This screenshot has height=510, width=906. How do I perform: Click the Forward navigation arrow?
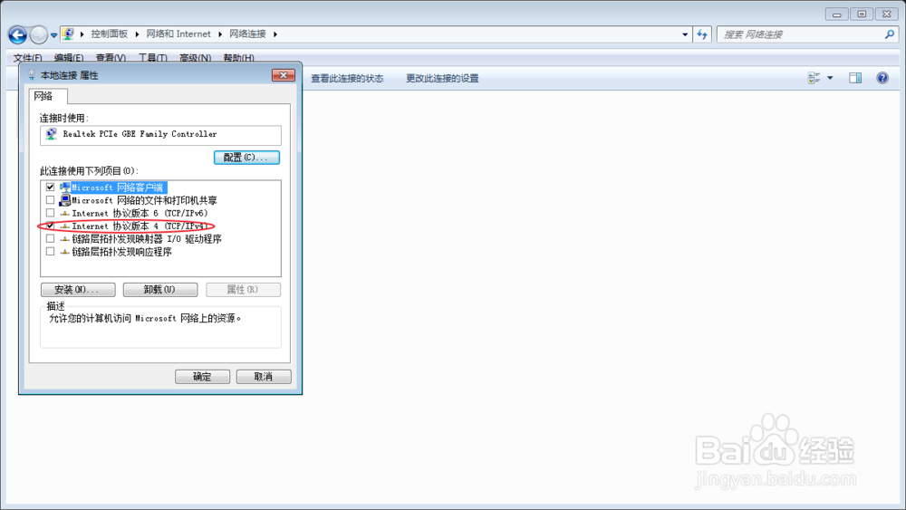pos(38,34)
